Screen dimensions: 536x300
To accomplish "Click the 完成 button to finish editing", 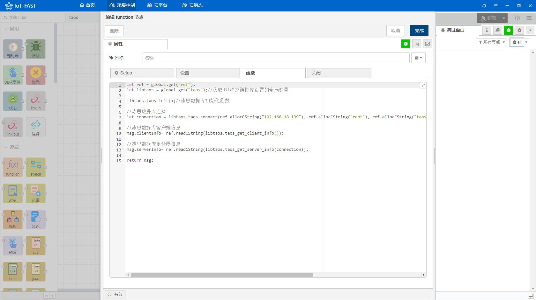I will [x=419, y=31].
